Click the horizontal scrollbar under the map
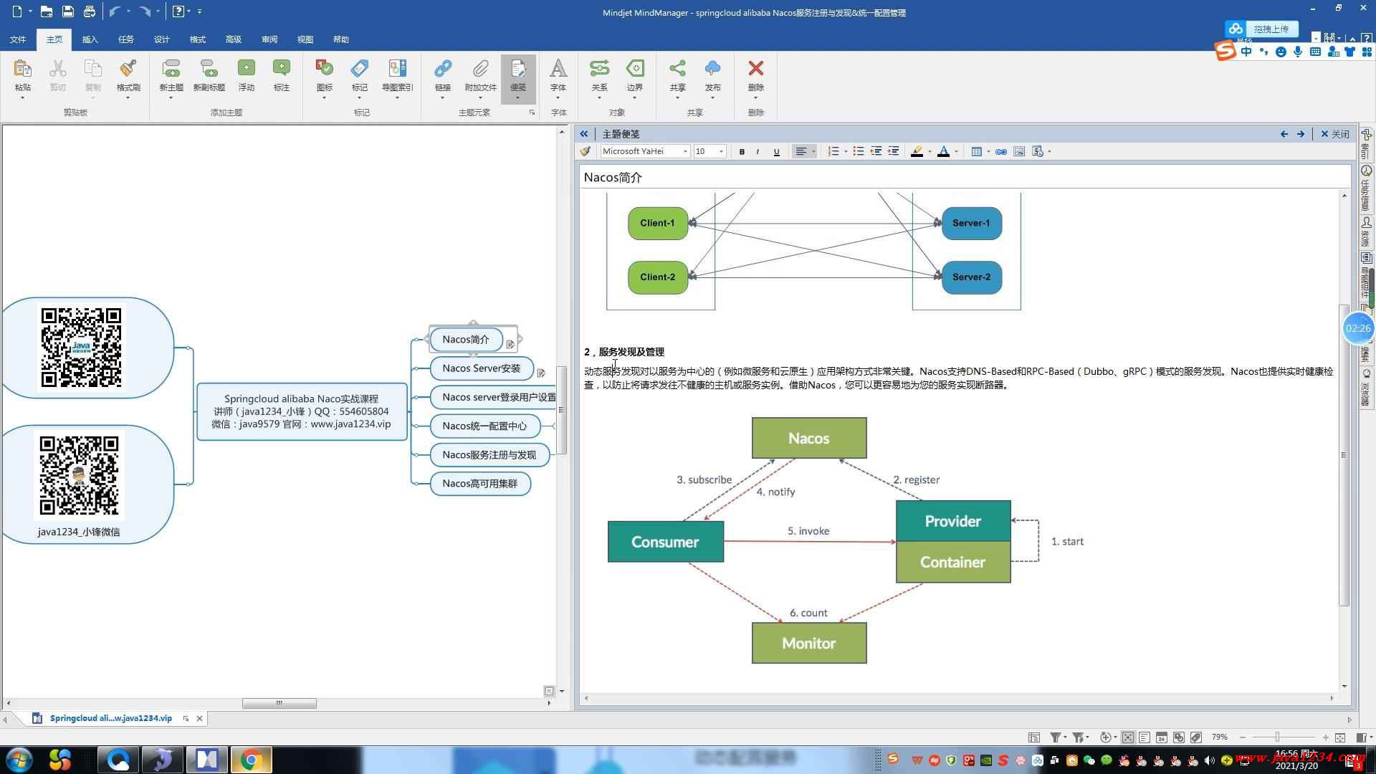 (x=279, y=703)
